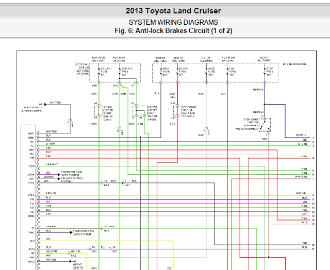Select the 'CRUISE CONTROL SYSTEM' reference

tap(72, 180)
